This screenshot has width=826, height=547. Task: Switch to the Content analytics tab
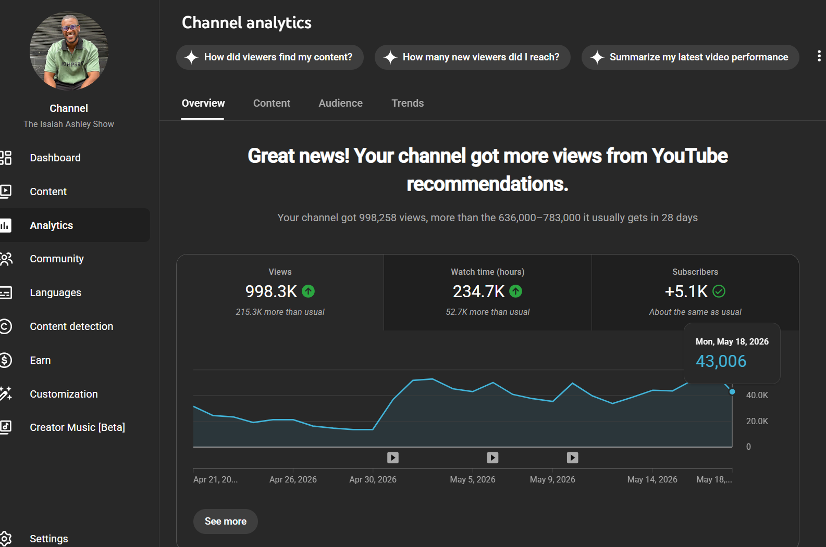[x=272, y=103]
